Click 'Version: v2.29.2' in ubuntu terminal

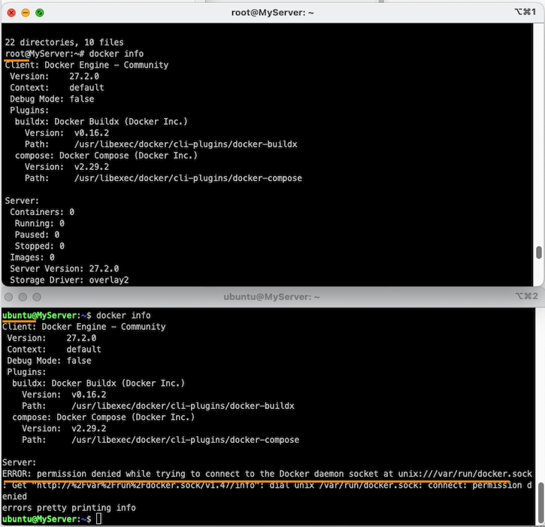point(64,429)
